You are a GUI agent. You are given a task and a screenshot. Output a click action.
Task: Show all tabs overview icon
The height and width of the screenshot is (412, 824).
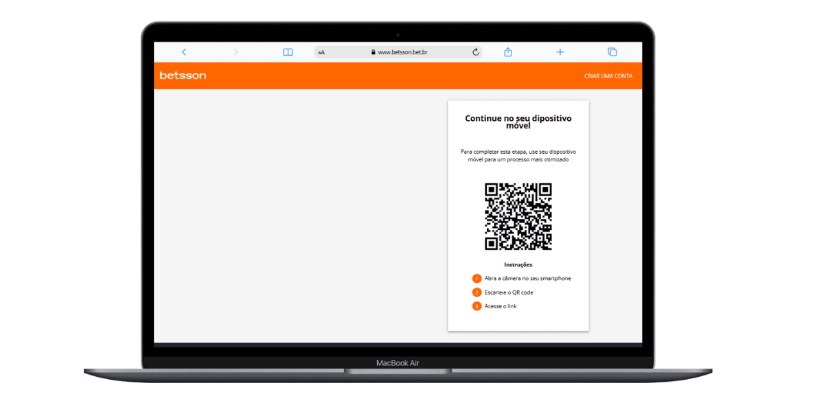(x=612, y=52)
